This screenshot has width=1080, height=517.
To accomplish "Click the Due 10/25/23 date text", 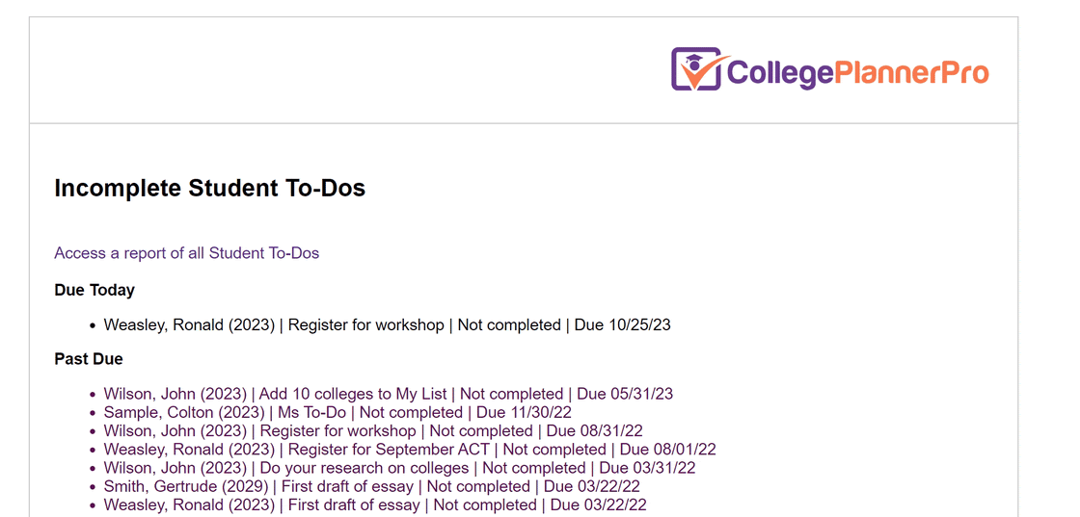I will [623, 325].
